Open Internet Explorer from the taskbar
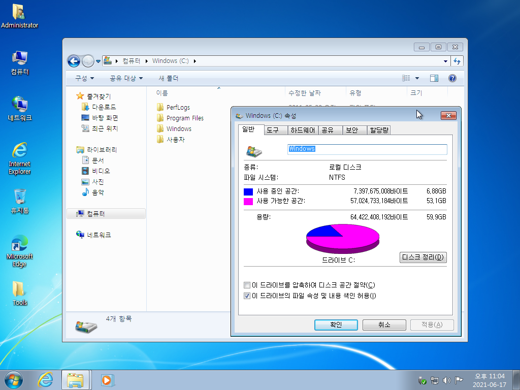520x390 pixels. pos(45,380)
